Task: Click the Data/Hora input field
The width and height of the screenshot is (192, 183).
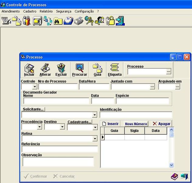Action: click(x=94, y=87)
